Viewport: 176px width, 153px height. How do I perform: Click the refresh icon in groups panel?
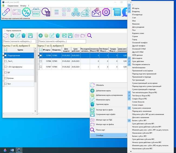[x=6, y=36]
